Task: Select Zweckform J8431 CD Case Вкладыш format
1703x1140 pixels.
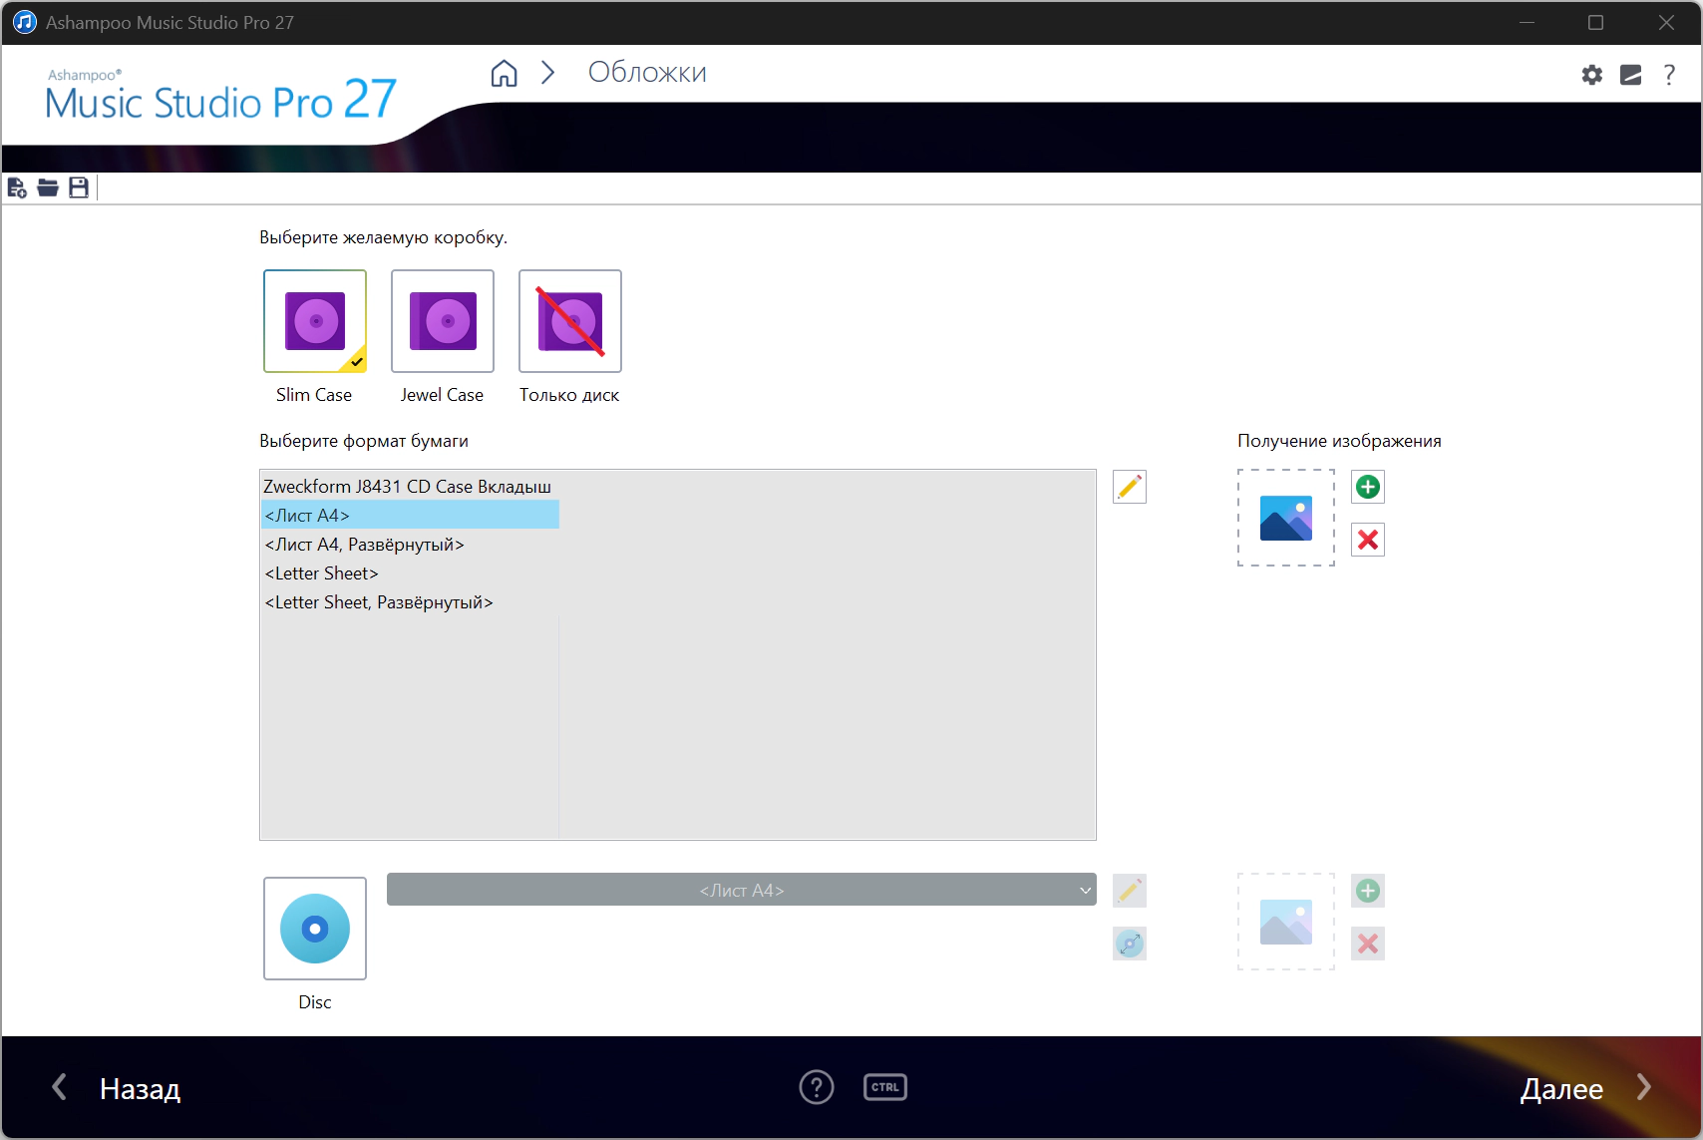Action: 408,487
